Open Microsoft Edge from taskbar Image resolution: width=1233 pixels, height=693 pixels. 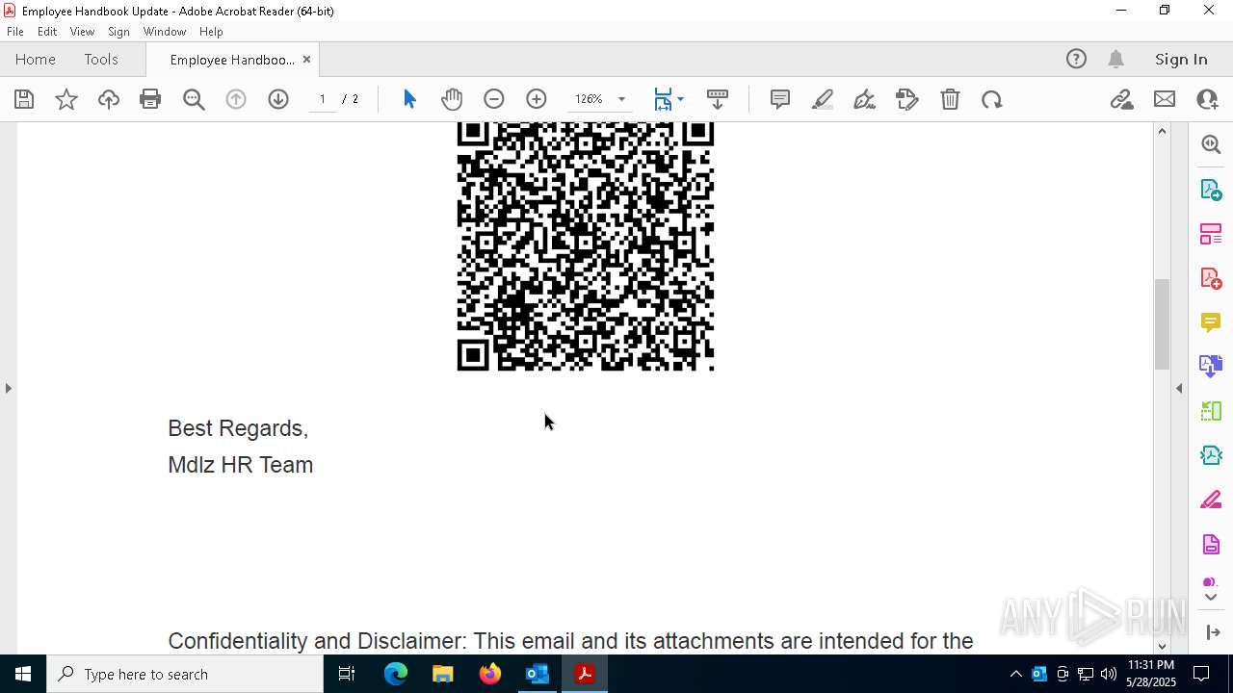click(x=396, y=674)
